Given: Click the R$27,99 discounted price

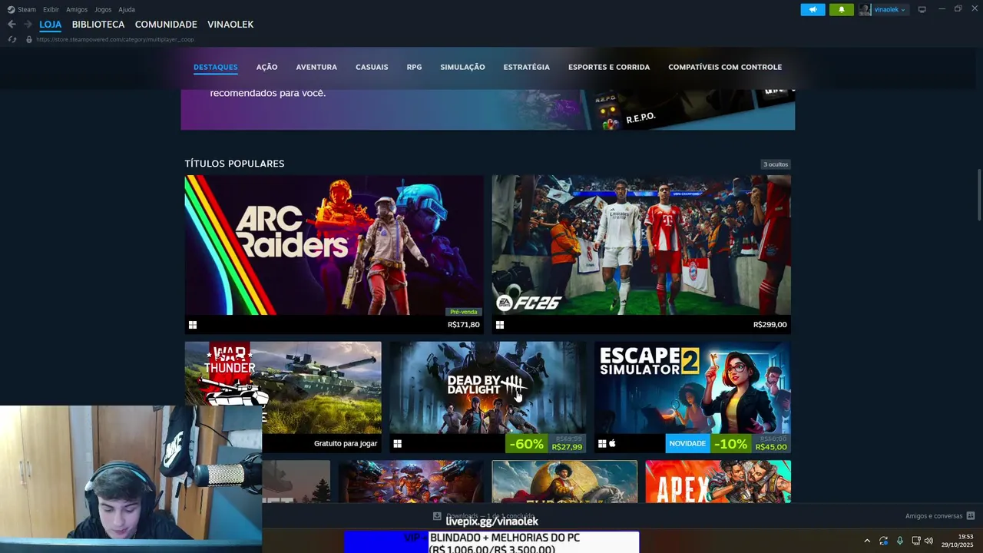Looking at the screenshot, I should (567, 447).
